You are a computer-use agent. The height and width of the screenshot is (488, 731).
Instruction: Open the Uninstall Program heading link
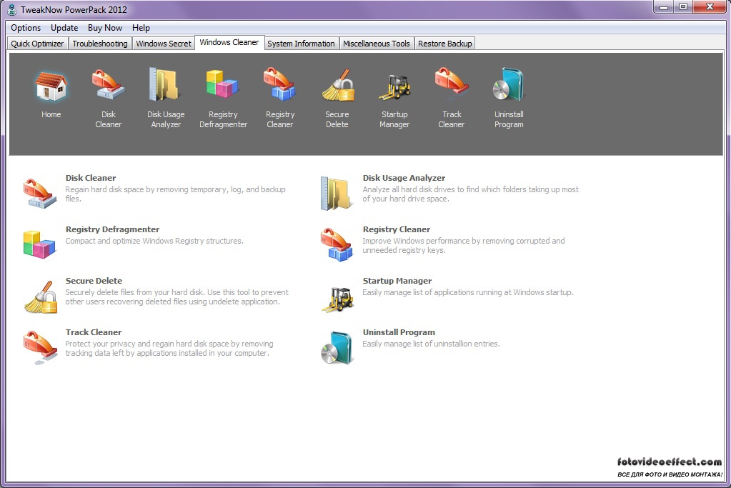pyautogui.click(x=399, y=332)
